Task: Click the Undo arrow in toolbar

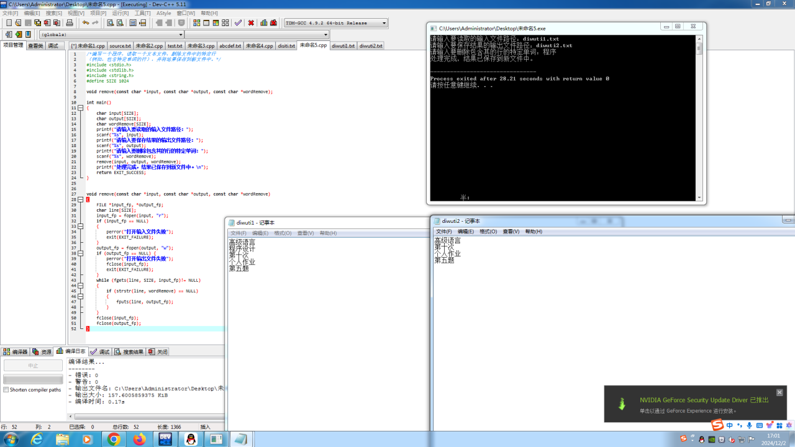Action: pyautogui.click(x=86, y=23)
